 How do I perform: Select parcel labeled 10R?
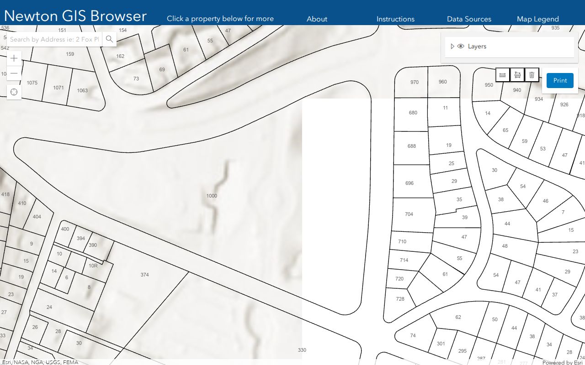(x=93, y=266)
